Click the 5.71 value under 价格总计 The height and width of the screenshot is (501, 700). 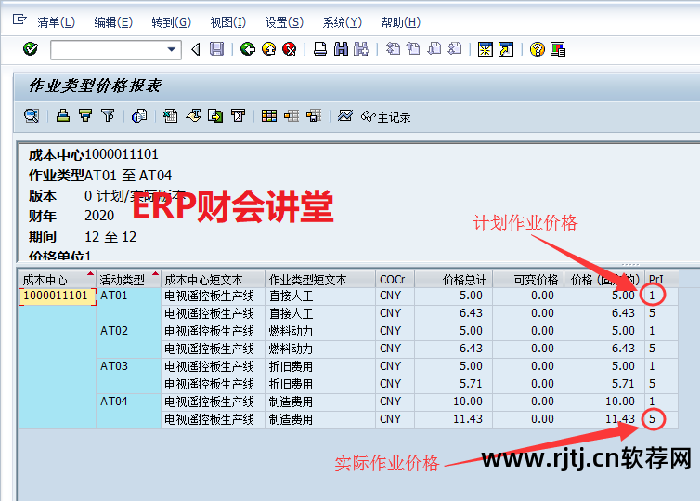point(471,384)
